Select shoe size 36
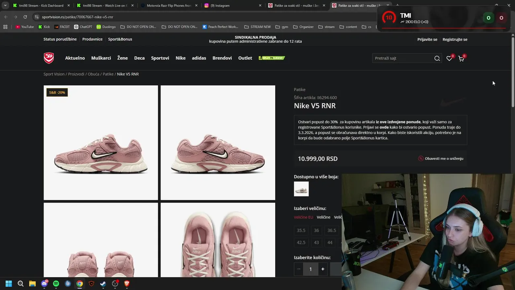This screenshot has height=290, width=515. click(x=316, y=230)
